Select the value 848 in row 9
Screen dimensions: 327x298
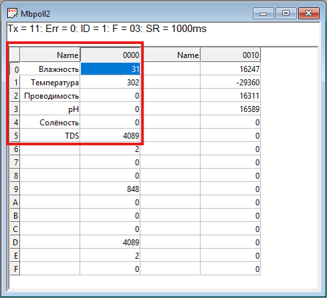pos(110,189)
